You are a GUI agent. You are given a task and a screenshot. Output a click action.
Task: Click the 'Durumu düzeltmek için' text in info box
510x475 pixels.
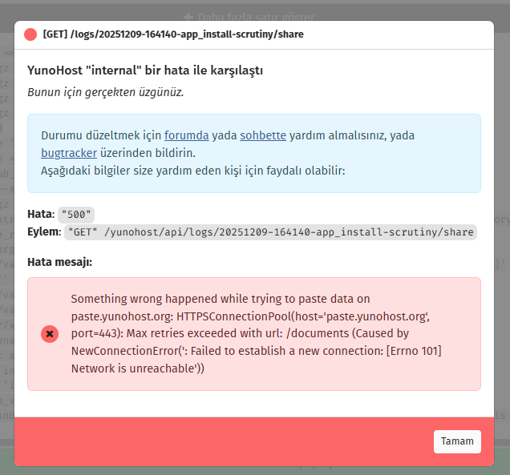pyautogui.click(x=101, y=135)
